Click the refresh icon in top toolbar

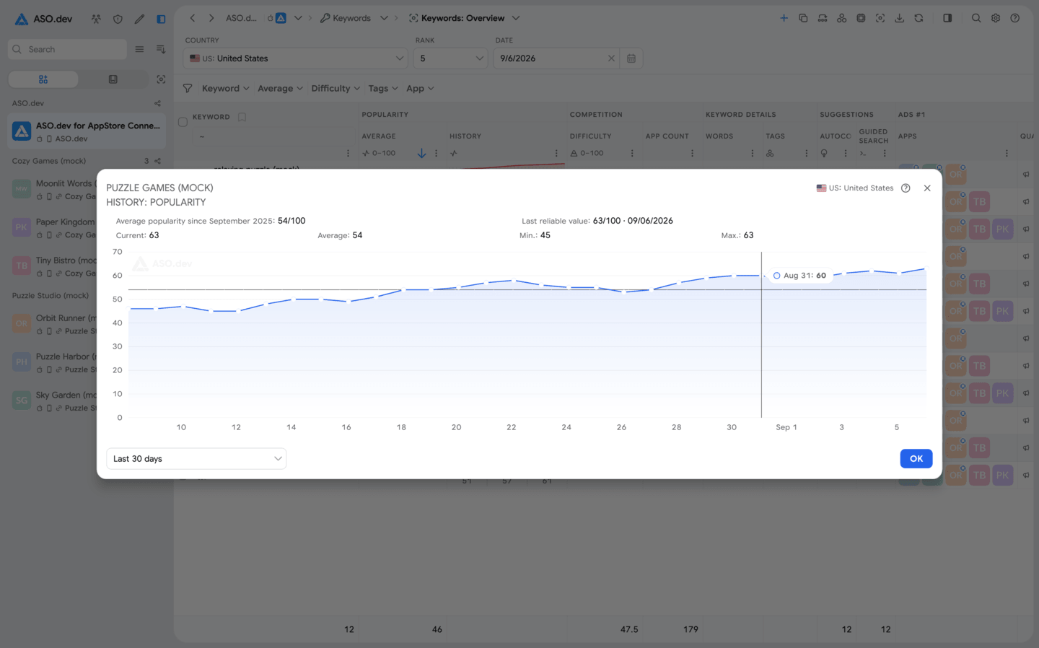(x=919, y=18)
